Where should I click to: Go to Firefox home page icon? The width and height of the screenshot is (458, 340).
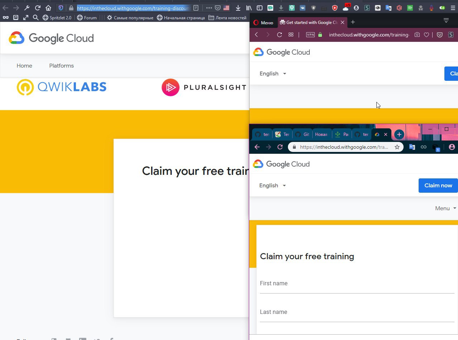pos(48,8)
